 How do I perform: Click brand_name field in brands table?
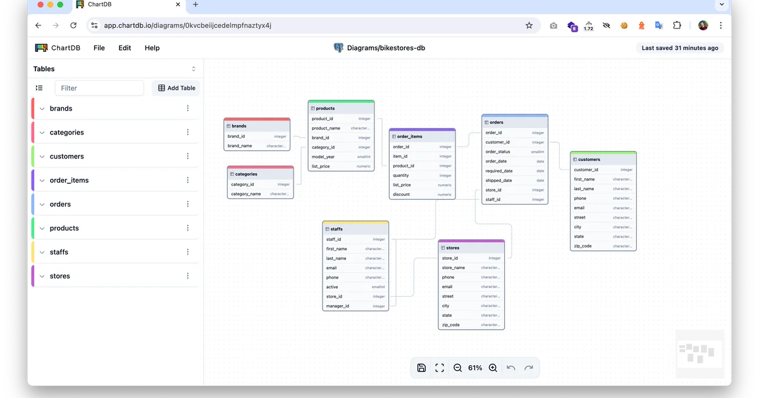[x=257, y=146]
